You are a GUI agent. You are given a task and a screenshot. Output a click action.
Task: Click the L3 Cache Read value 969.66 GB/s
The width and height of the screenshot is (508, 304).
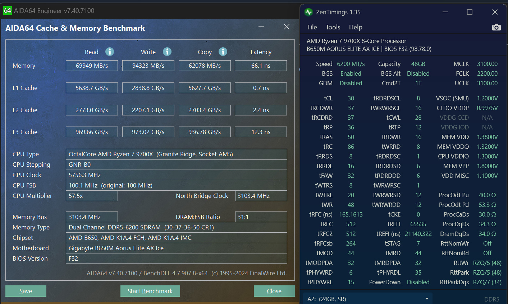point(92,132)
